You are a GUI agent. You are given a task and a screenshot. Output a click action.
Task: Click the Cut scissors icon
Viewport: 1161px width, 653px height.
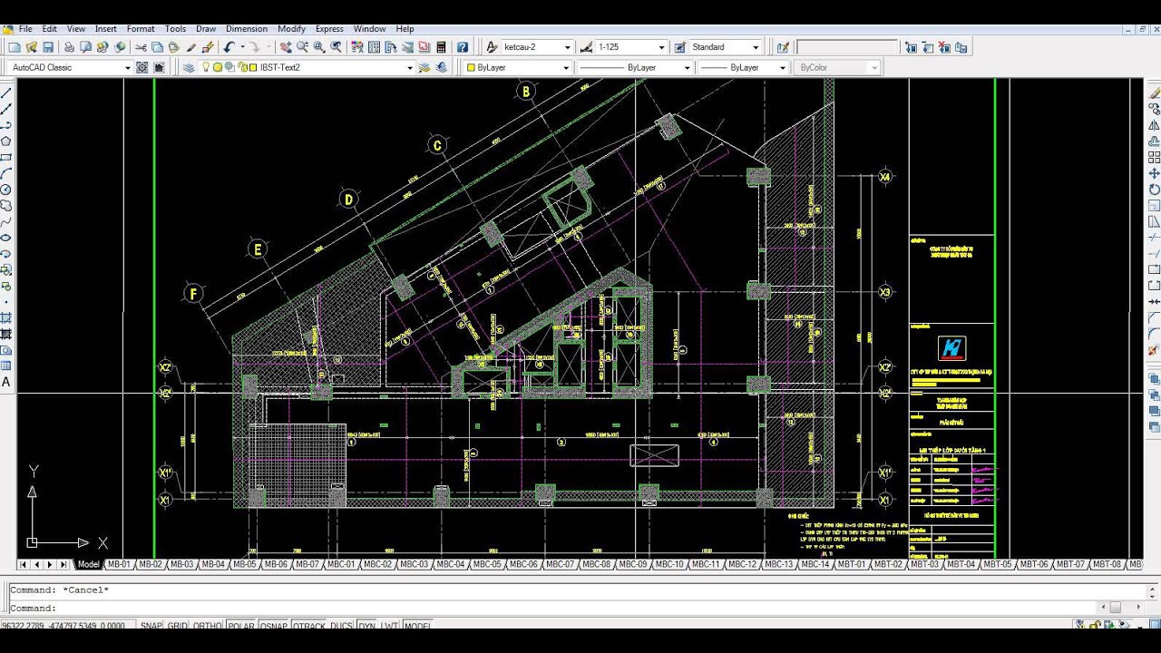pos(141,47)
